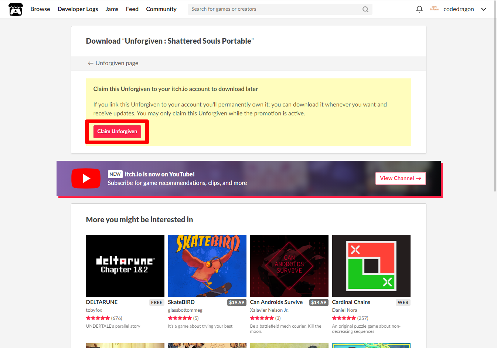Image resolution: width=497 pixels, height=348 pixels.
Task: Click the Claim Unforgiven button
Action: click(x=117, y=132)
